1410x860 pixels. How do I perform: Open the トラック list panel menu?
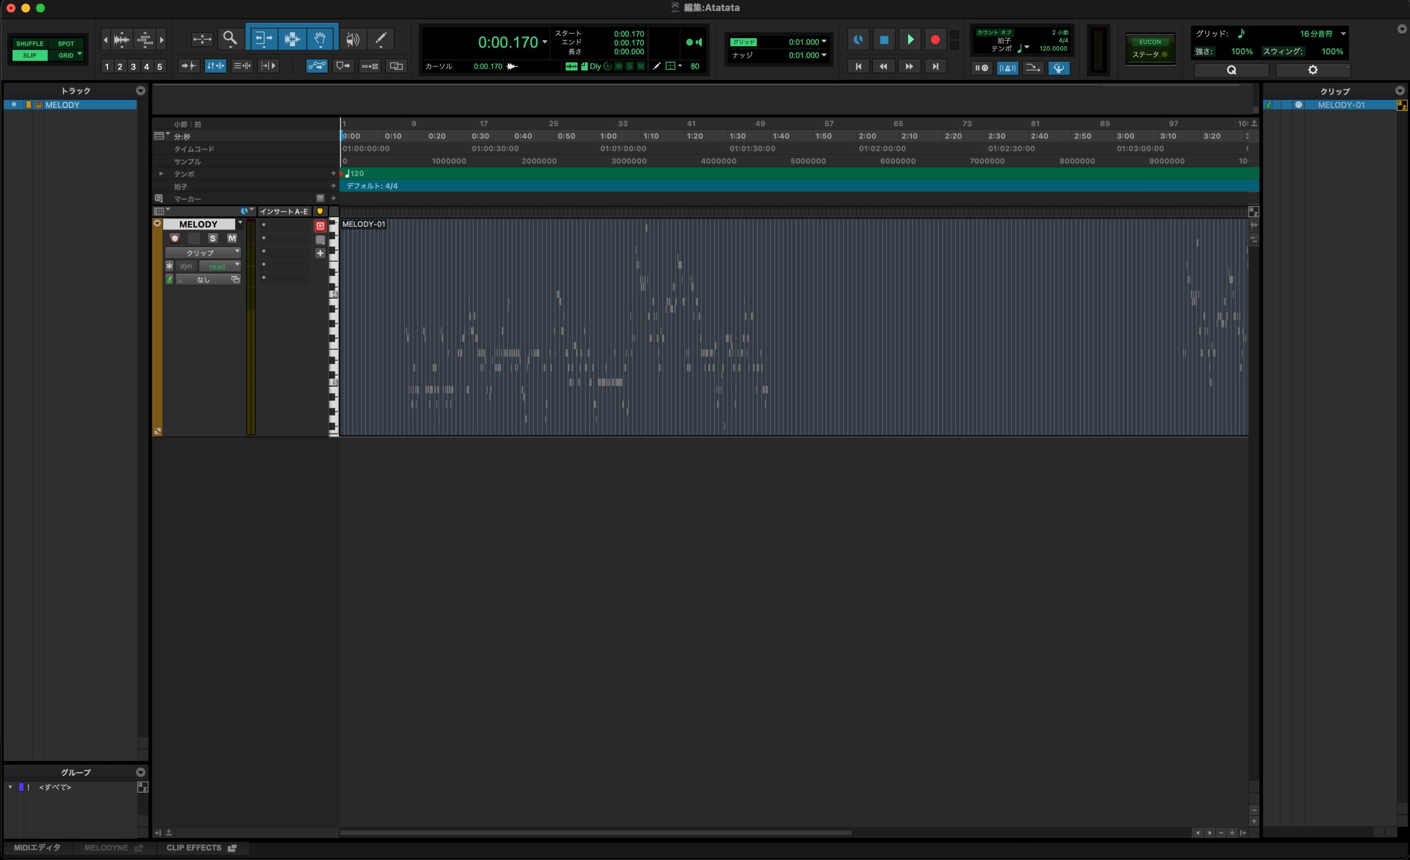pos(140,91)
